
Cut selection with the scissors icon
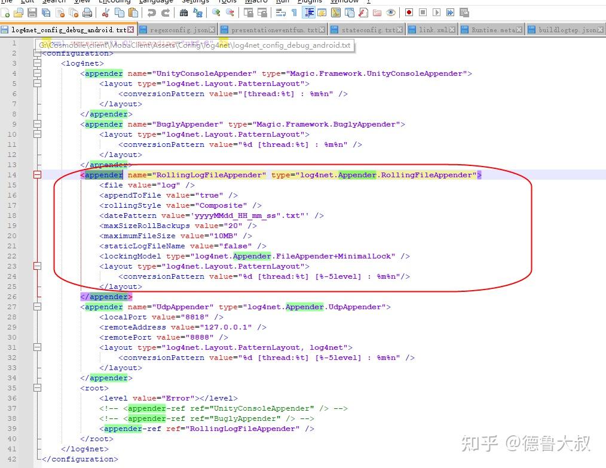106,13
